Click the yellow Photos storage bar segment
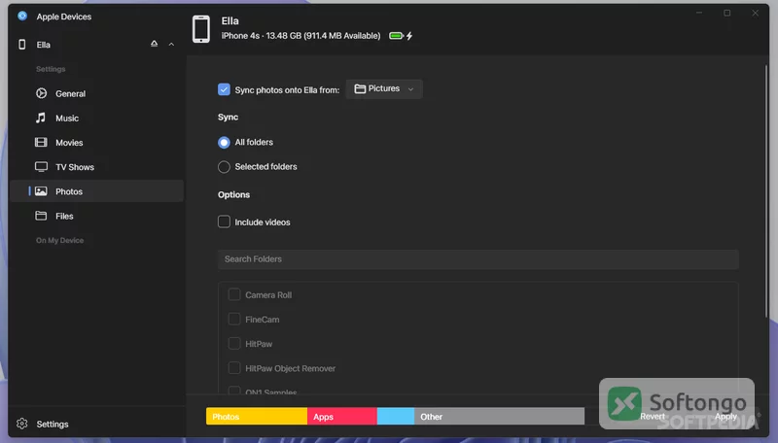The width and height of the screenshot is (778, 443). [257, 416]
